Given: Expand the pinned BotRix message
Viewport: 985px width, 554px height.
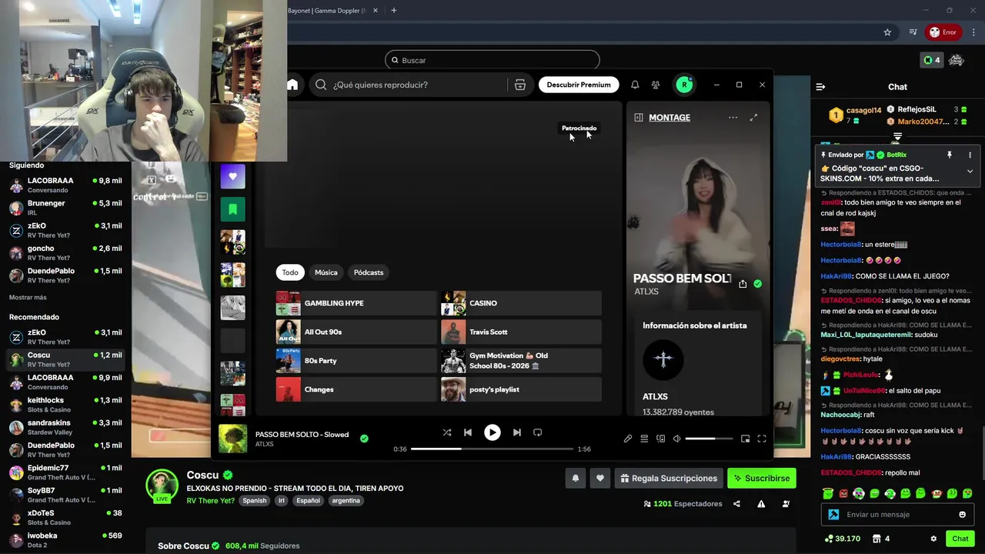Looking at the screenshot, I should [x=970, y=171].
